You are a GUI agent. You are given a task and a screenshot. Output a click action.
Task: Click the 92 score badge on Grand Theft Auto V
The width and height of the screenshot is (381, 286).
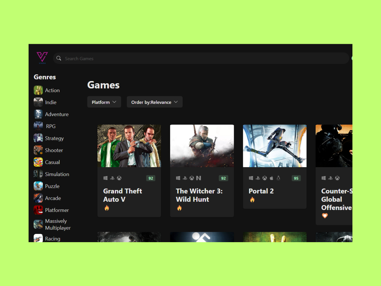coord(151,178)
